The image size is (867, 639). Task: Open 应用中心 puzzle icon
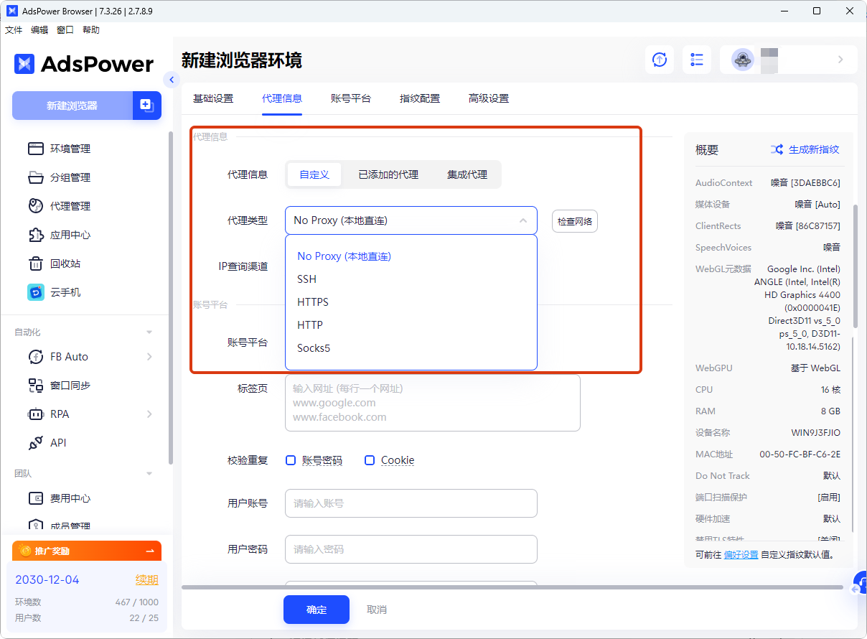[36, 235]
